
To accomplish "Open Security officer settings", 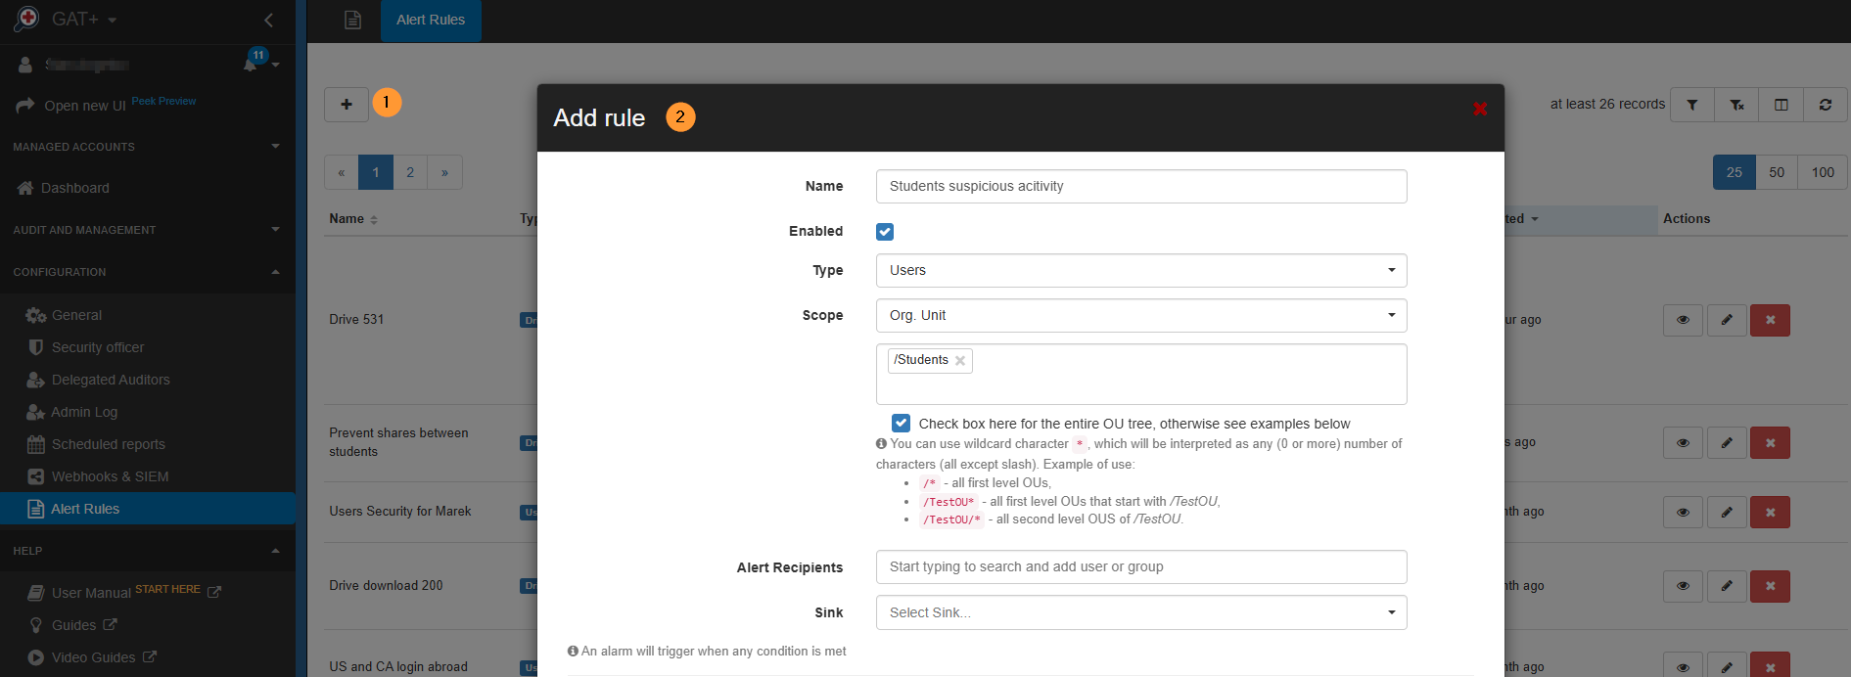I will tap(97, 347).
